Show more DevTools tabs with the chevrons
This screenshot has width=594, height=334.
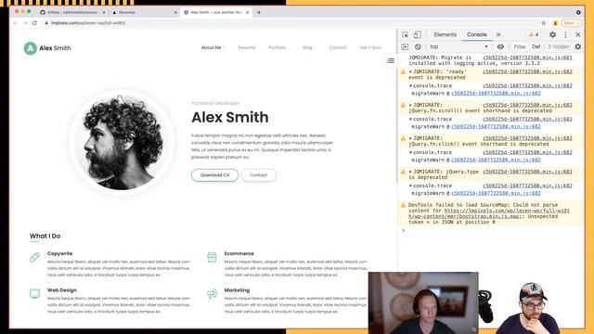(498, 34)
